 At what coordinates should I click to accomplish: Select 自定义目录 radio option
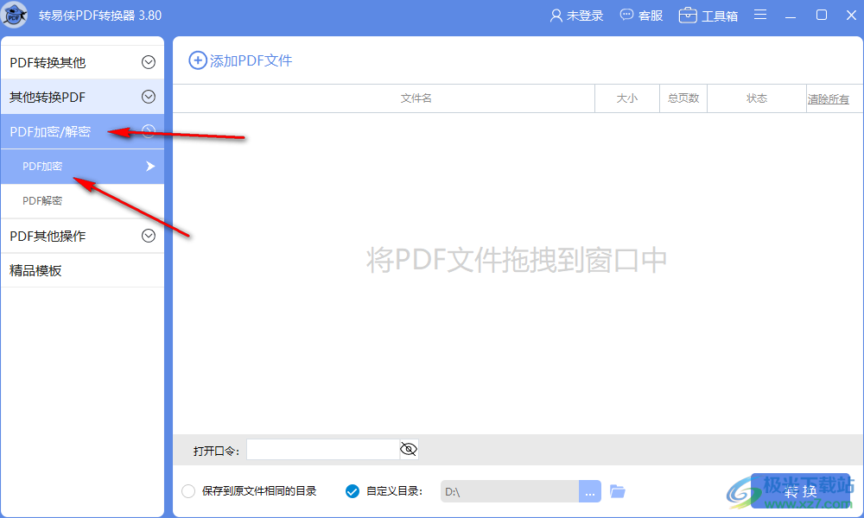point(353,491)
